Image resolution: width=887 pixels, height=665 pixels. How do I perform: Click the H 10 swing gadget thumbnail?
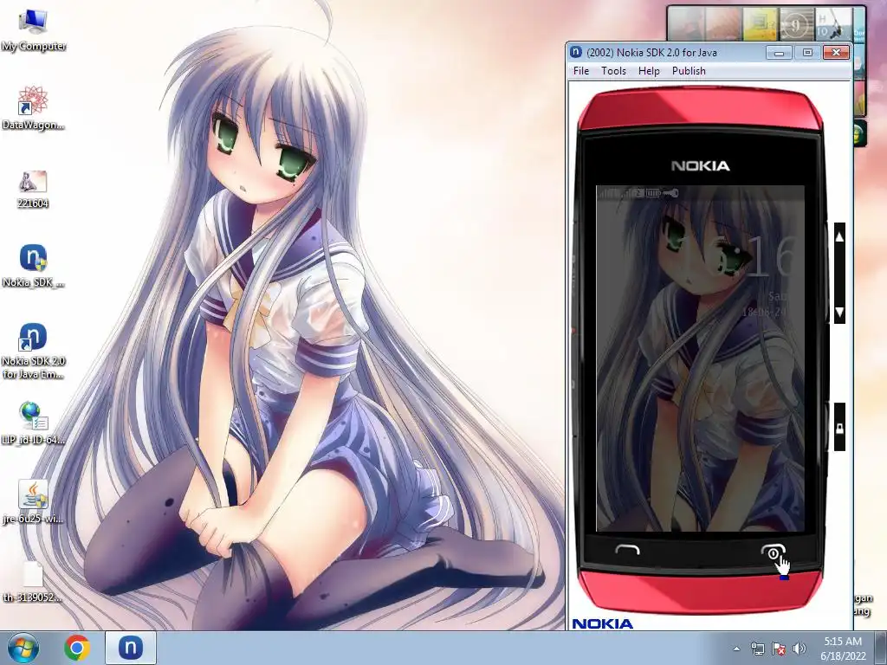(x=833, y=25)
